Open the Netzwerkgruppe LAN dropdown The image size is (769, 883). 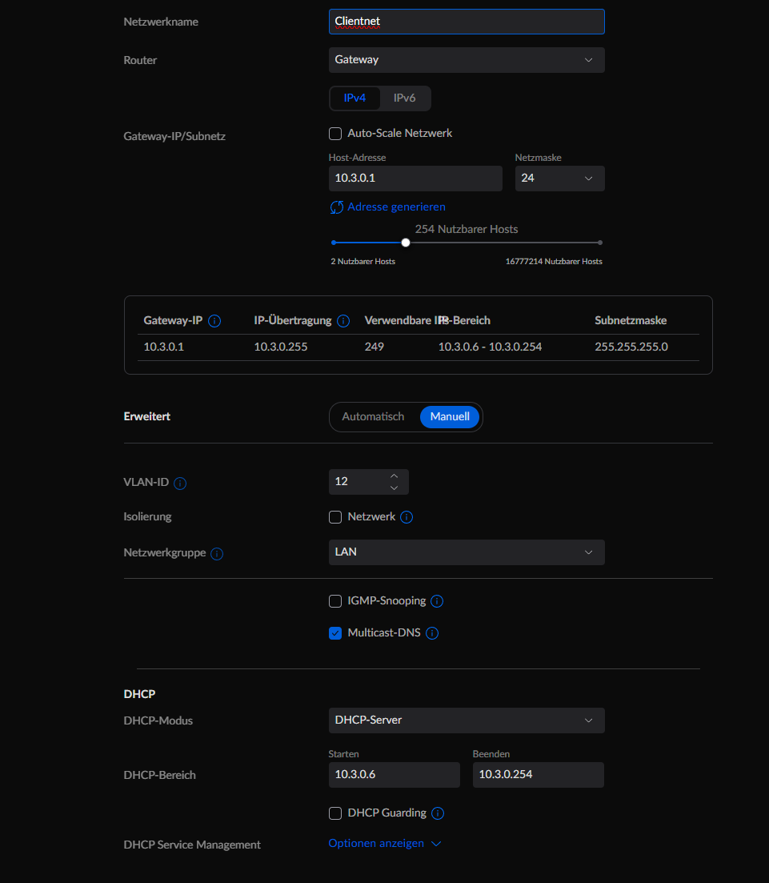click(x=467, y=552)
